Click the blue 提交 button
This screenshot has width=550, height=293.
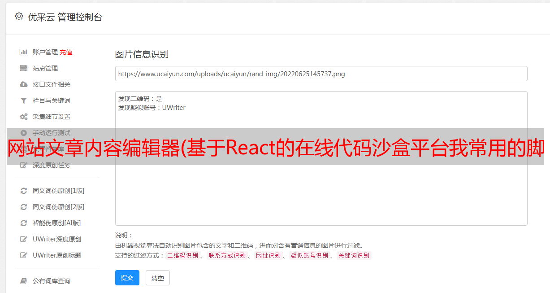tap(127, 278)
